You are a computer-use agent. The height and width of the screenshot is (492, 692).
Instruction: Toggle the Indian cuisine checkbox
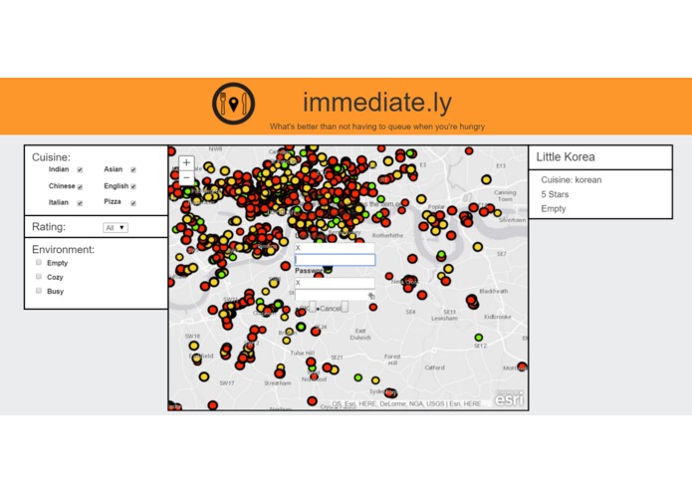(x=80, y=170)
